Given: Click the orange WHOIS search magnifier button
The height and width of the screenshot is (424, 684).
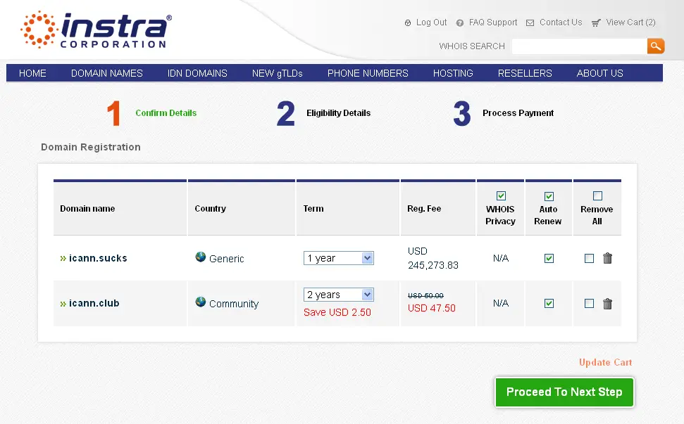Looking at the screenshot, I should click(656, 46).
